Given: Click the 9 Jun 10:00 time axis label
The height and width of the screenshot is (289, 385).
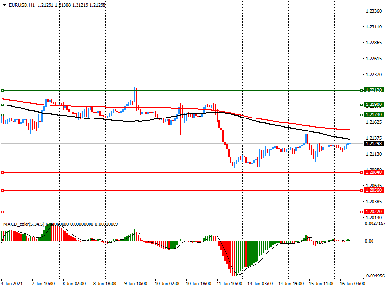Looking at the screenshot, I should pyautogui.click(x=136, y=284).
